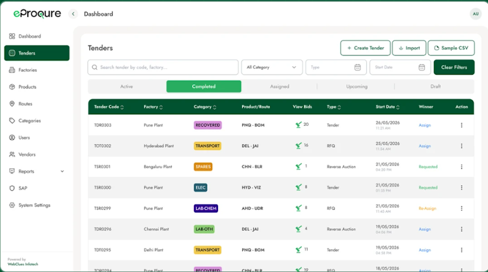Viewport: 488px width, 272px height.
Task: Click the Vendors people icon
Action: pos(12,155)
